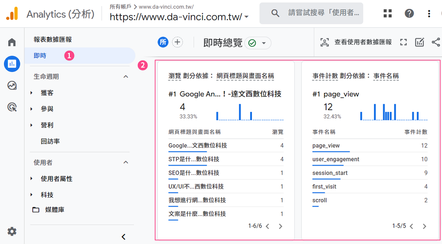Open 報表數據匯報 snapshot item
The image size is (442, 244).
tap(53, 39)
